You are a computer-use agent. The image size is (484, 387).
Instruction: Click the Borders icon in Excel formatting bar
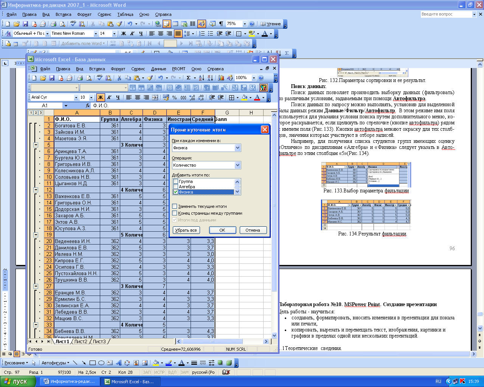pyautogui.click(x=231, y=98)
